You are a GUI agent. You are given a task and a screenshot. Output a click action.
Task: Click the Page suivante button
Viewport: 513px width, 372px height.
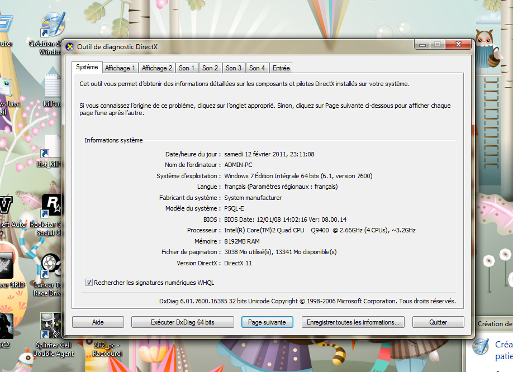point(267,322)
